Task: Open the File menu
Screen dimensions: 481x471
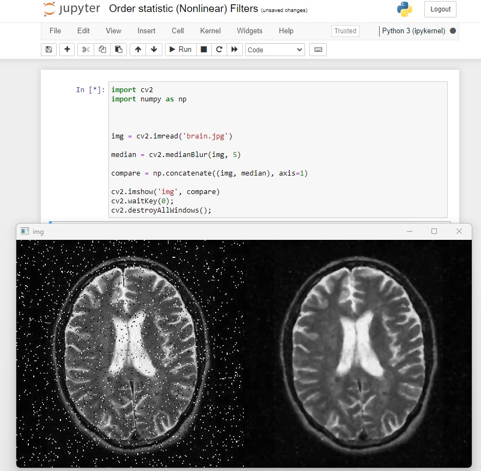Action: (55, 31)
